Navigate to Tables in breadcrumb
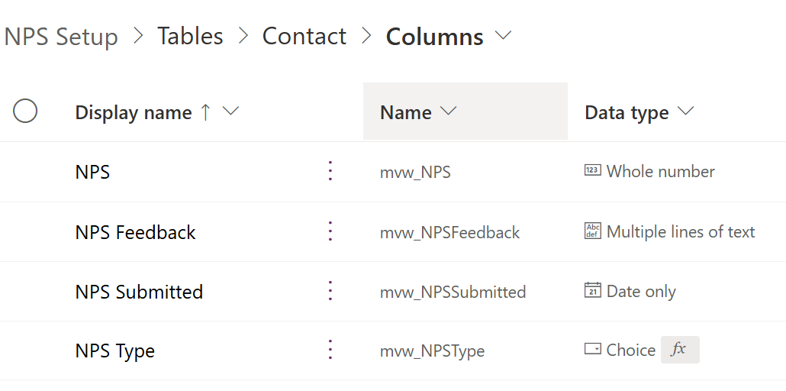This screenshot has height=391, width=786. [x=190, y=36]
